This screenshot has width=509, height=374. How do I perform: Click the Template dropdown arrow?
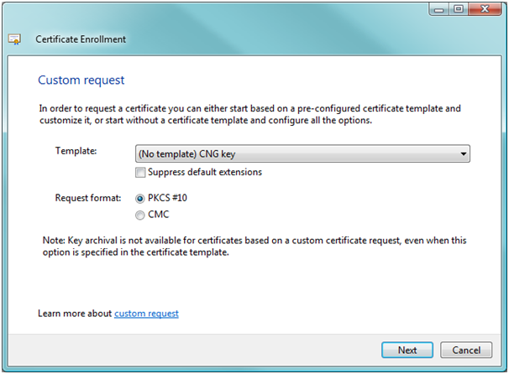[x=464, y=154]
